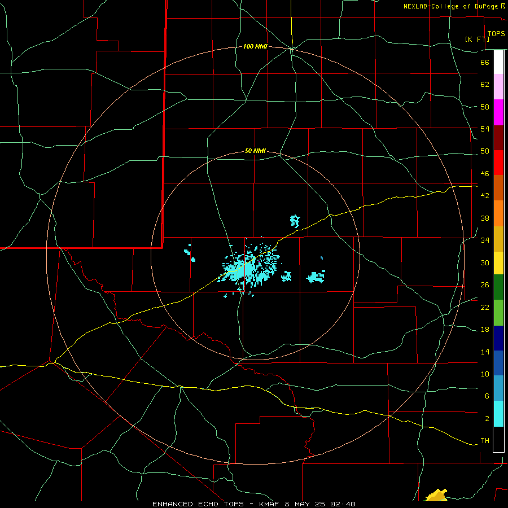The width and height of the screenshot is (508, 508).
Task: Pick the navy blue legend swatch
Action: point(498,338)
